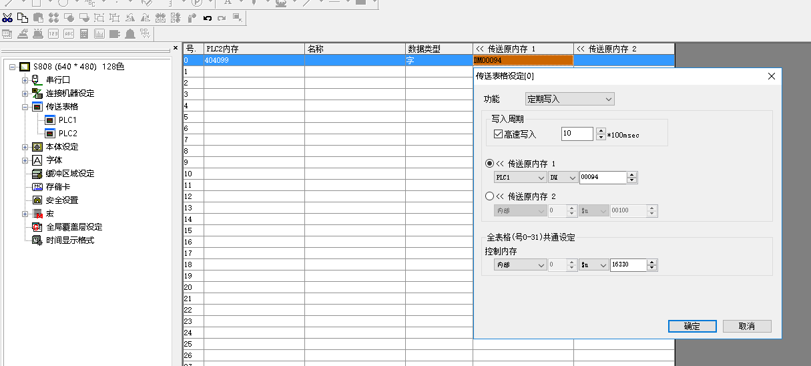Click the calculator icon in toolbar

point(84,33)
